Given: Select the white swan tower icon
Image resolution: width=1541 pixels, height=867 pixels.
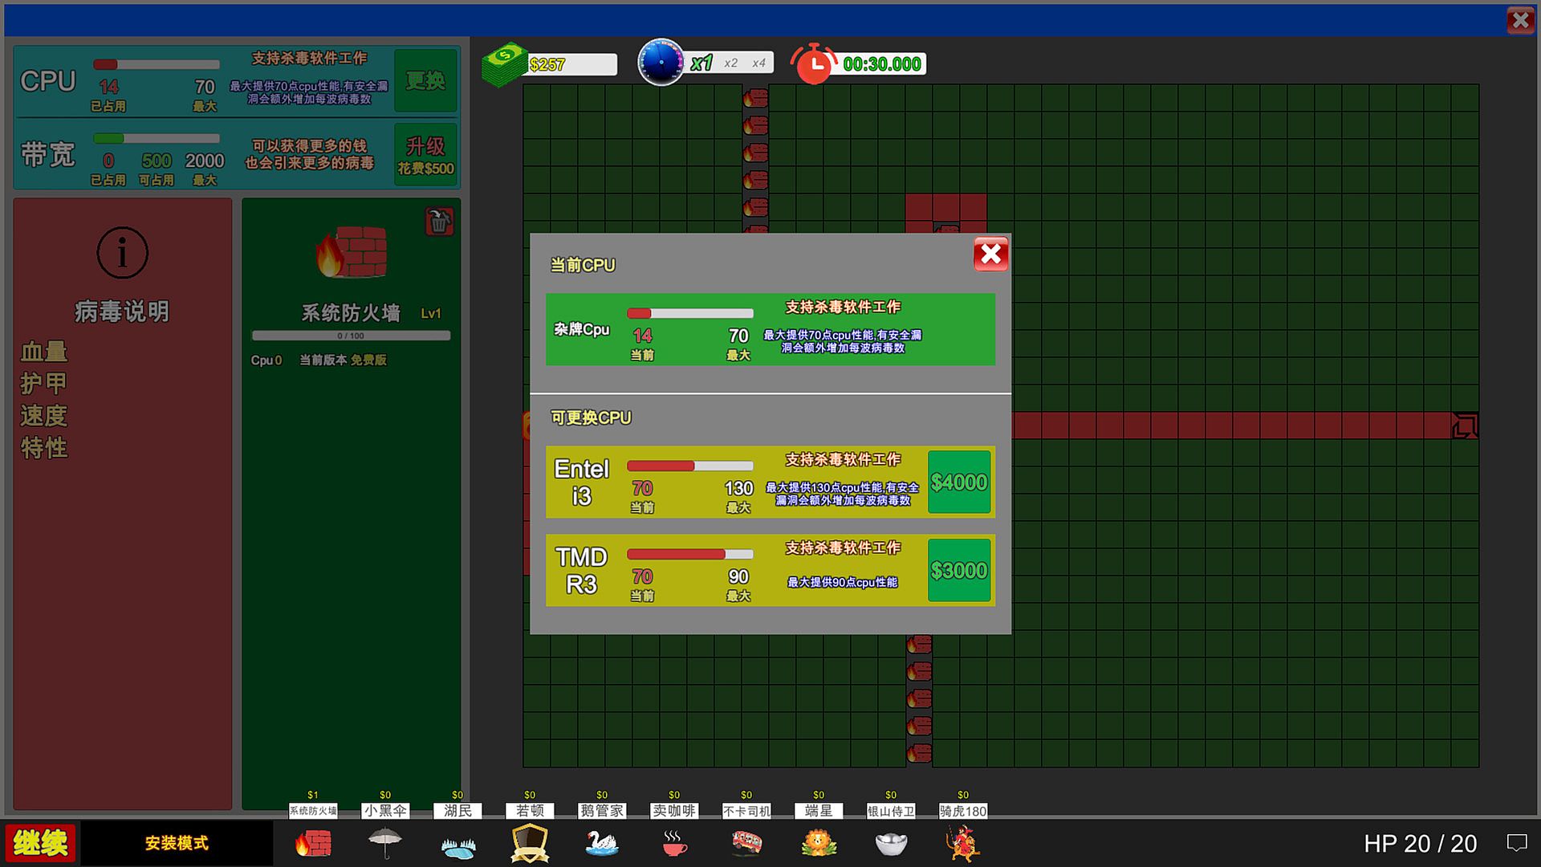Looking at the screenshot, I should coord(602,843).
